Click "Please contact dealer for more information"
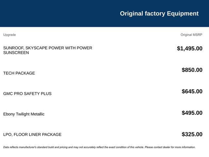Image resolution: width=209 pixels, height=157 pixels. (x=170, y=147)
